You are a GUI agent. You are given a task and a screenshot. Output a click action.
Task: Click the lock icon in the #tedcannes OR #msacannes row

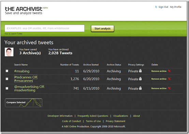pos(140,79)
